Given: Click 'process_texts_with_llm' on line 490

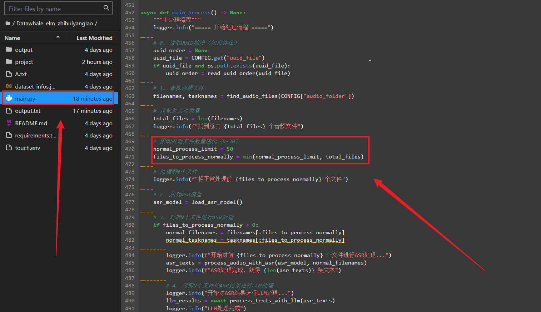Looking at the screenshot, I should coord(264,301).
